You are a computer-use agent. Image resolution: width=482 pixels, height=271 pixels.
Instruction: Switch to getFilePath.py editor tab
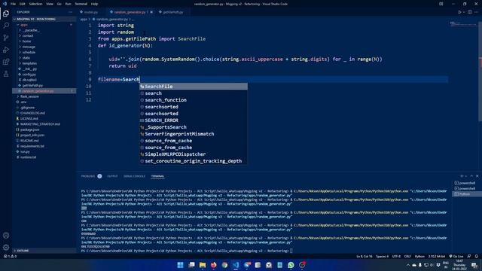[x=172, y=12]
